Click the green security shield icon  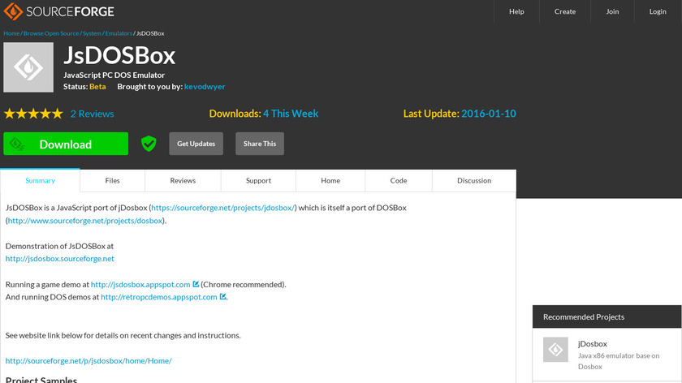(x=149, y=144)
